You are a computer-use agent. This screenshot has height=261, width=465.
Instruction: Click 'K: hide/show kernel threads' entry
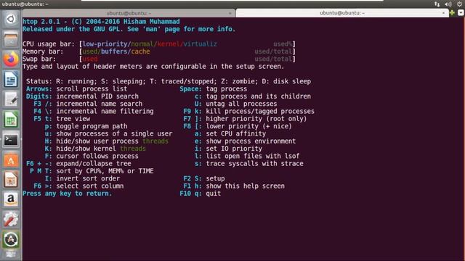coord(95,149)
